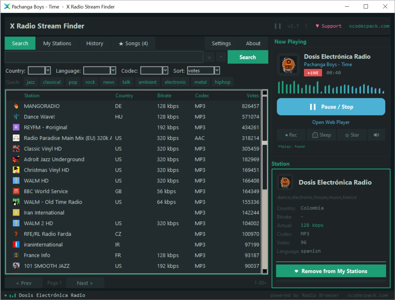This screenshot has height=300, width=395.
Task: Click the Christmas Vinyl HD icon
Action: (x=16, y=170)
